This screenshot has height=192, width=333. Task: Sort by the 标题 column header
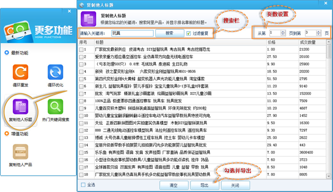180,42
